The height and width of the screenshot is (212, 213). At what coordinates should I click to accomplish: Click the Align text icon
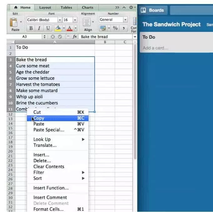[87, 22]
